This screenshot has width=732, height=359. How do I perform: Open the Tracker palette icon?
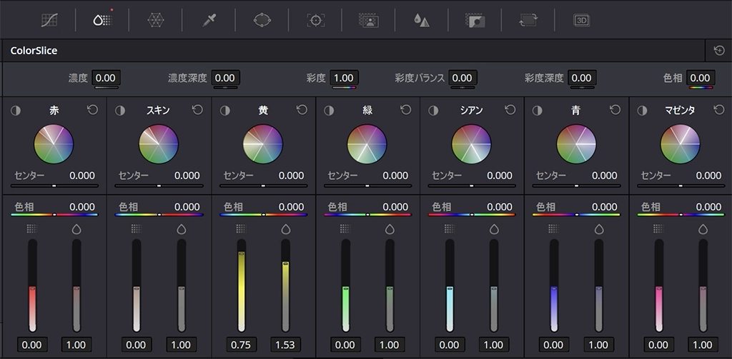315,20
